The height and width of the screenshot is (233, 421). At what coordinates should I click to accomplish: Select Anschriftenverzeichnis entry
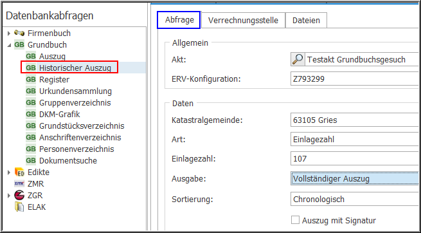(x=80, y=137)
